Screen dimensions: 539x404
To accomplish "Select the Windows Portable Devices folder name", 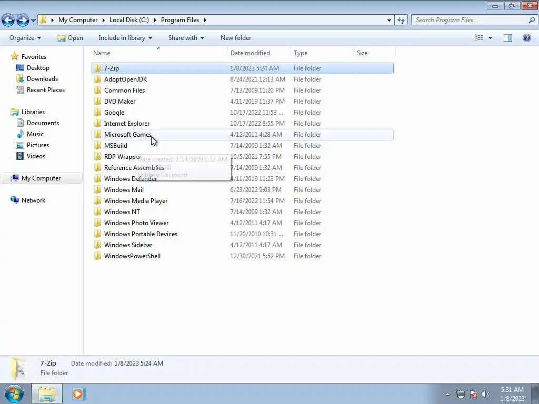I will click(141, 234).
